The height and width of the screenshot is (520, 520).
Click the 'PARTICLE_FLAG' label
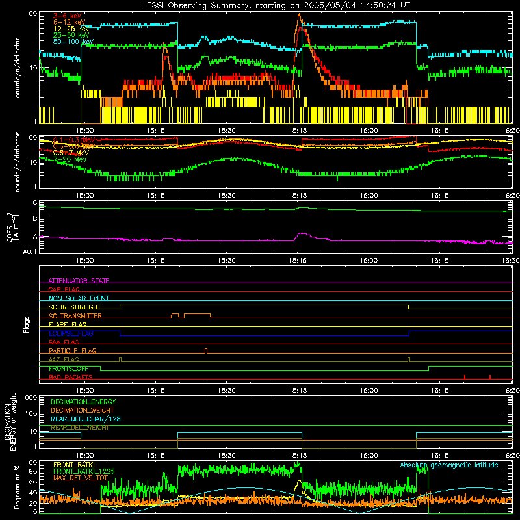point(73,350)
